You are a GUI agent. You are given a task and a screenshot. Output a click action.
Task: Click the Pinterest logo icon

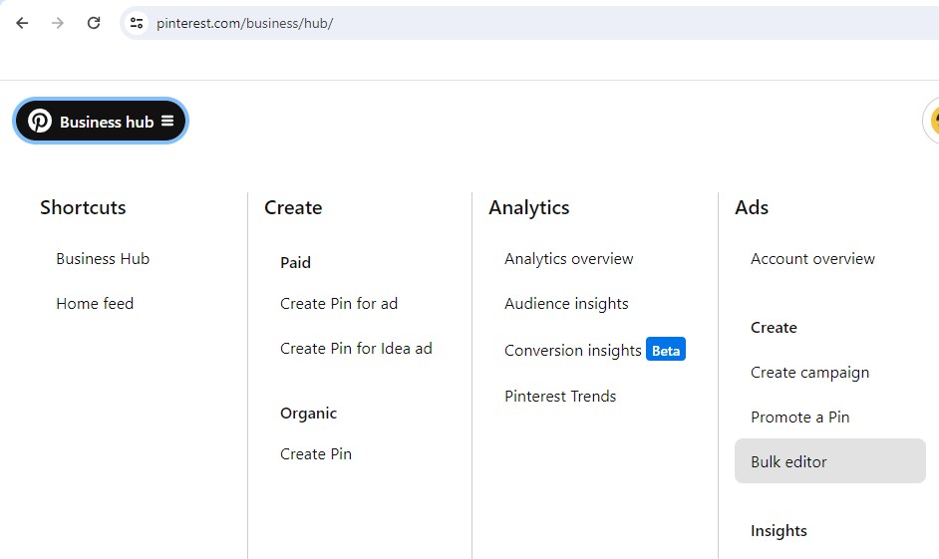(x=40, y=121)
